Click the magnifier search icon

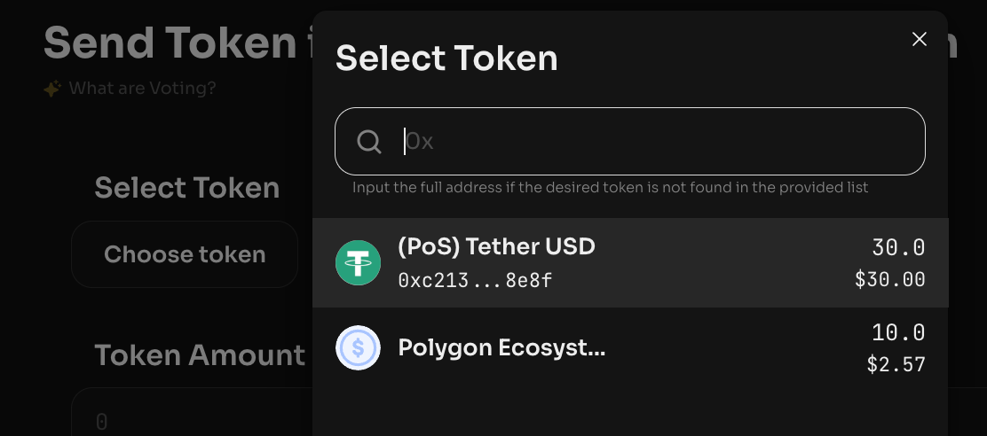click(x=369, y=142)
